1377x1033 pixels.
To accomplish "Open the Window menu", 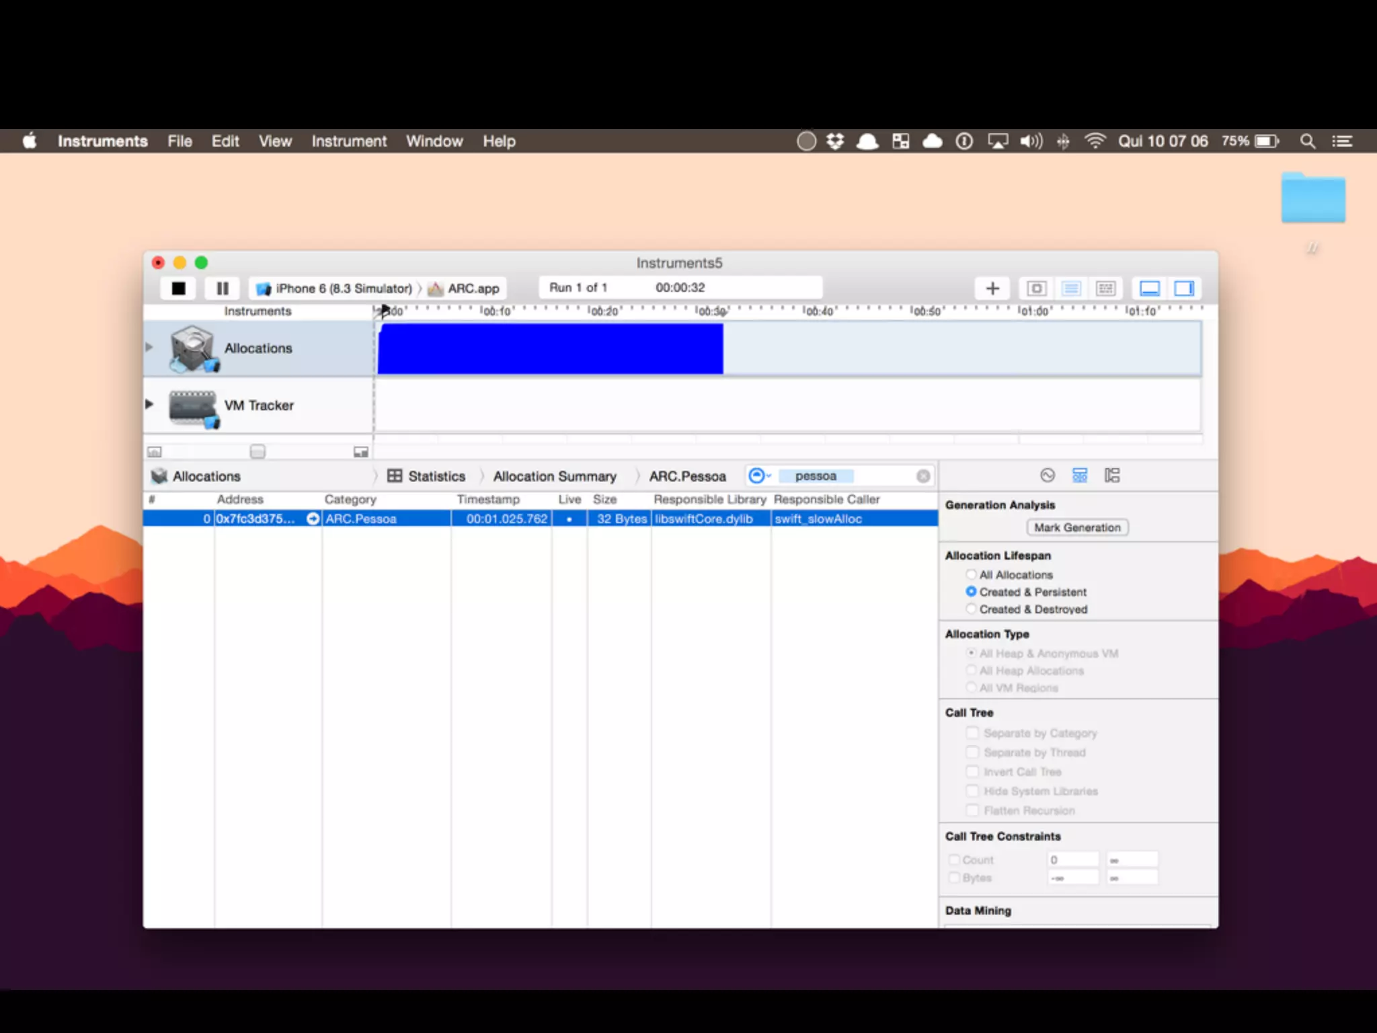I will (x=434, y=141).
